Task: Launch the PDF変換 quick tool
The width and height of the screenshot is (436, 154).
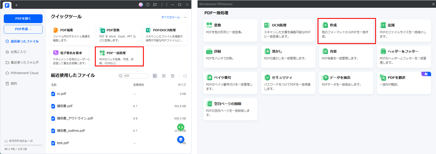Action: pyautogui.click(x=119, y=35)
